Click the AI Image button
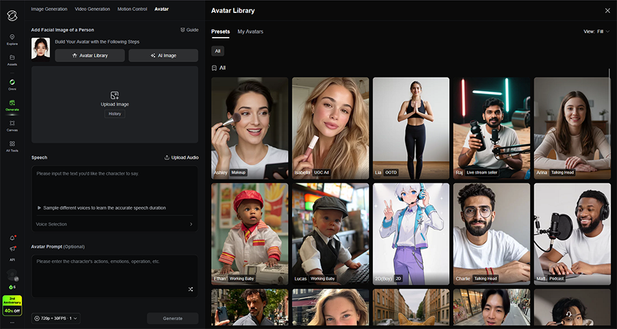The height and width of the screenshot is (329, 617). (x=163, y=55)
